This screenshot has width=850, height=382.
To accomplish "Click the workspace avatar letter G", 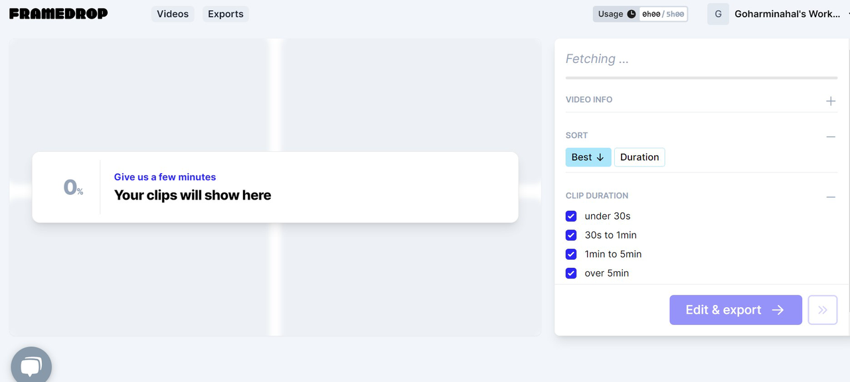I will (718, 14).
